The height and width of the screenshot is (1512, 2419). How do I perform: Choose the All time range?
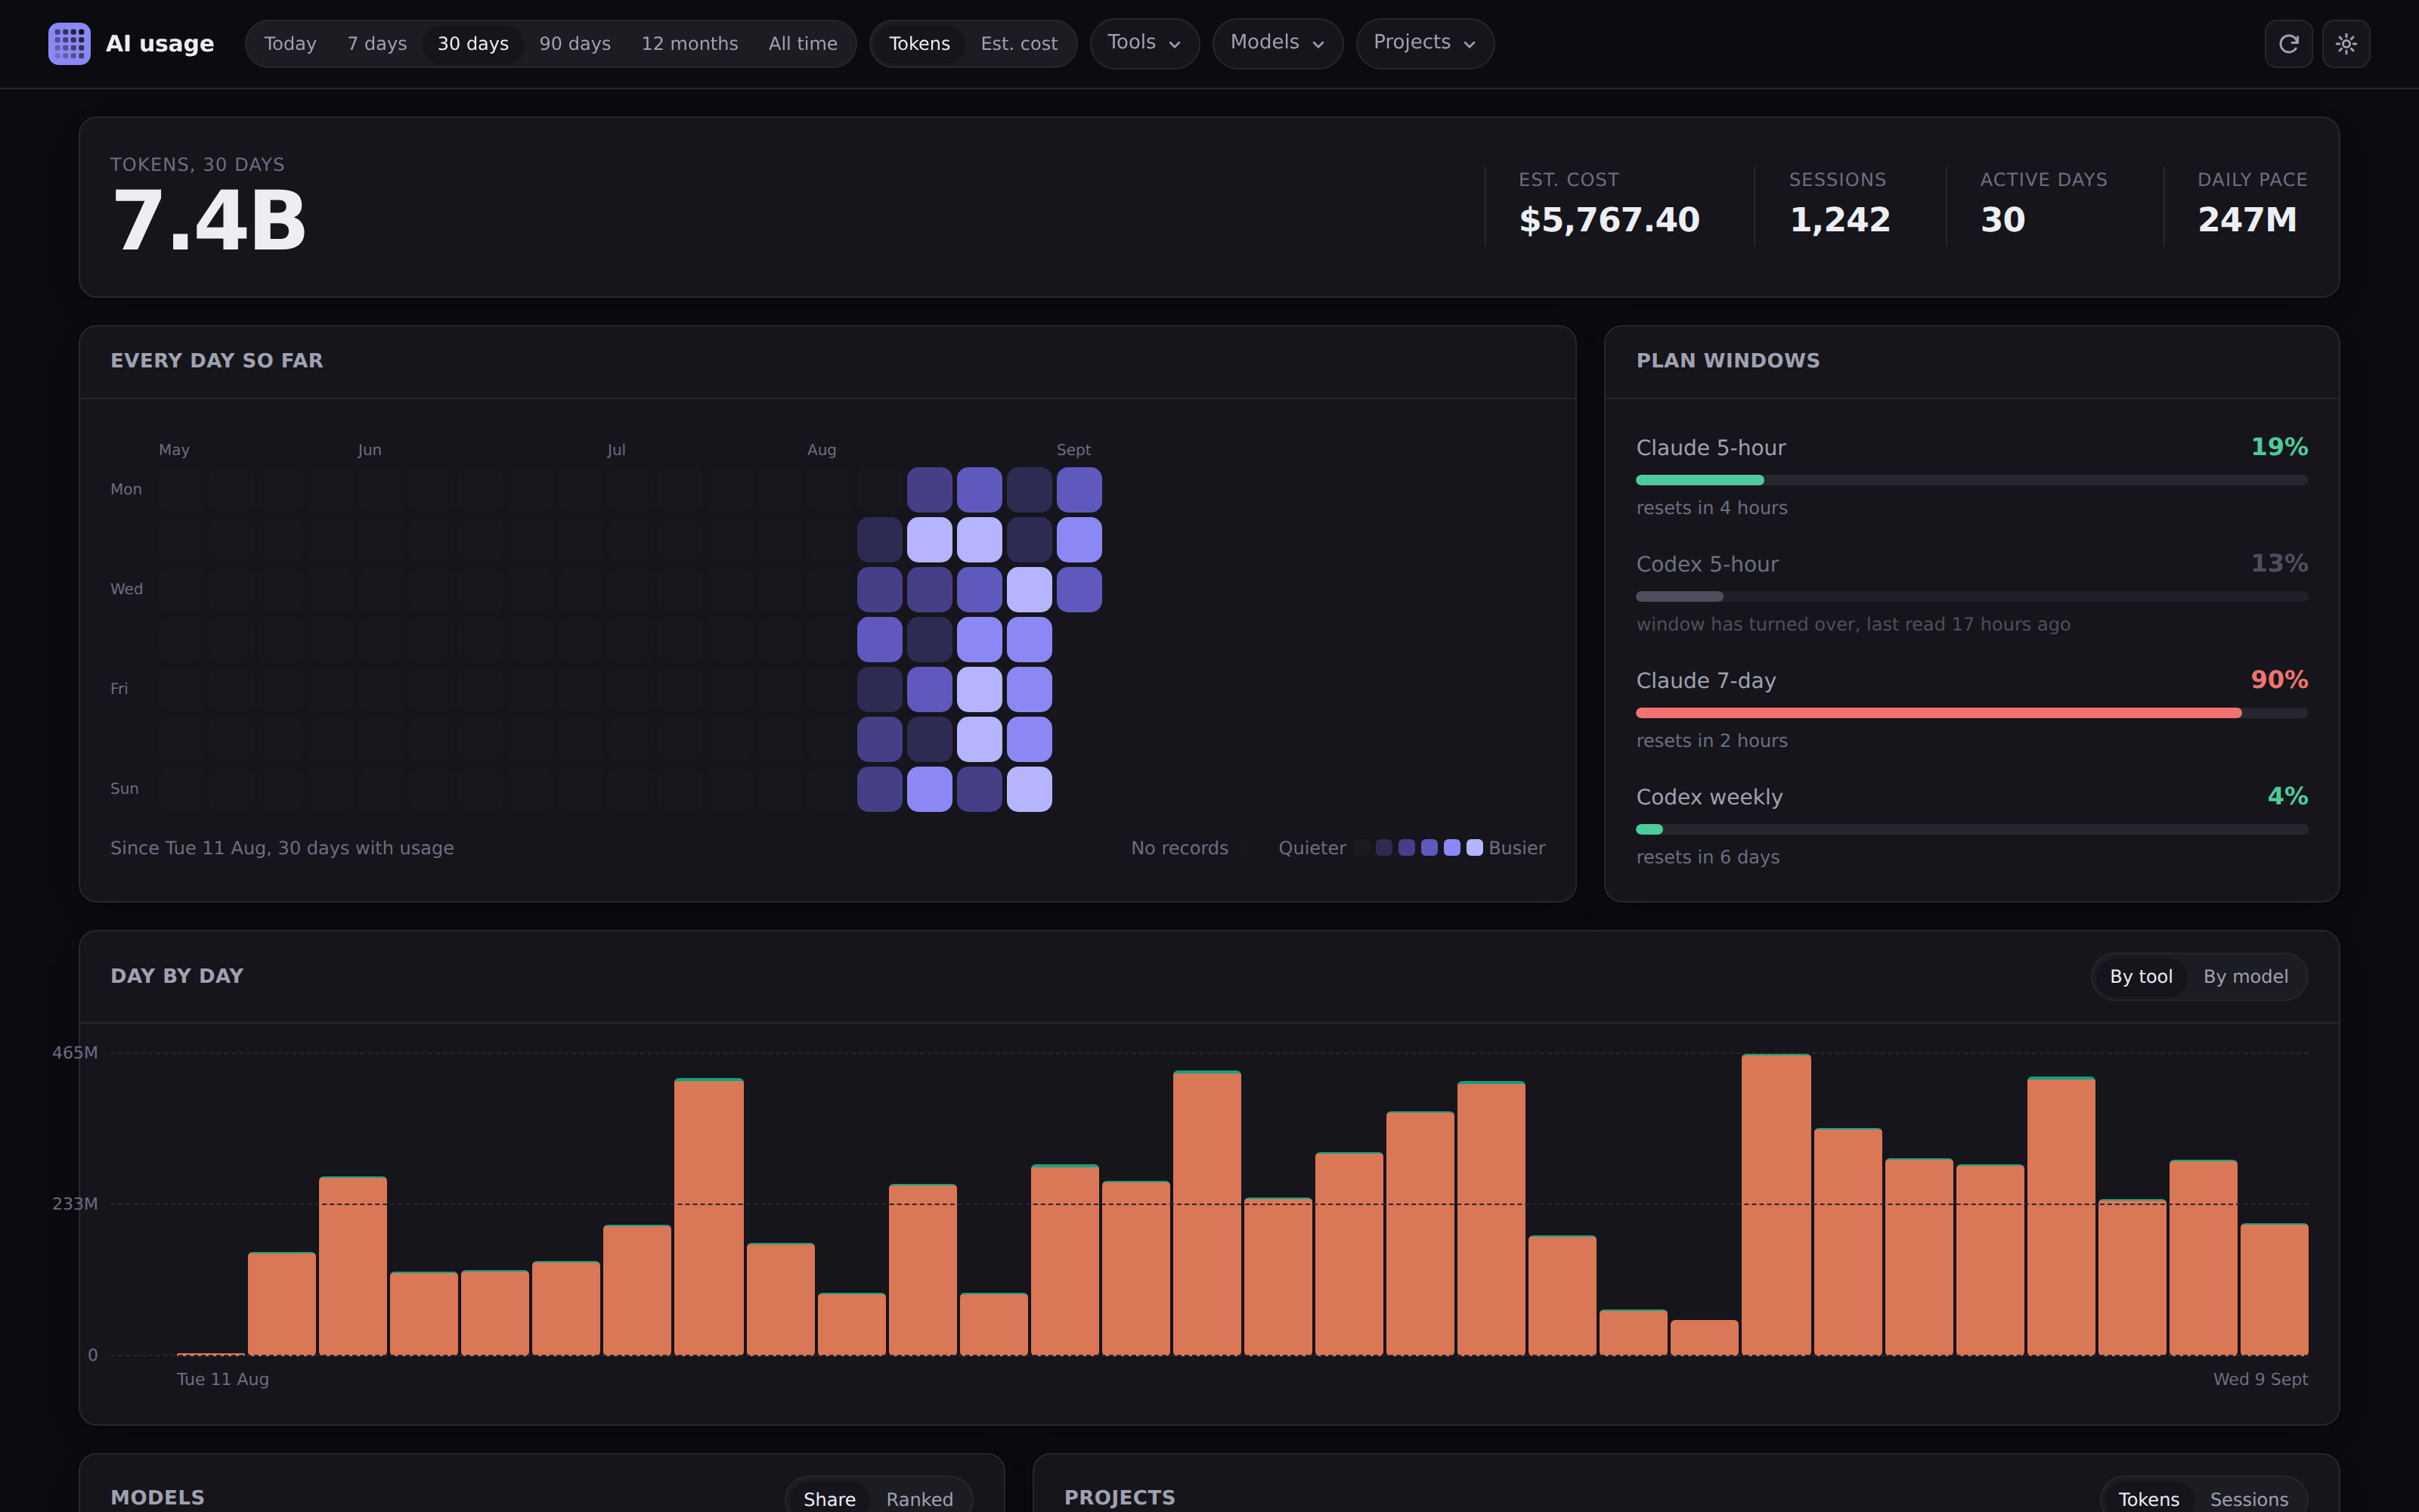click(803, 44)
